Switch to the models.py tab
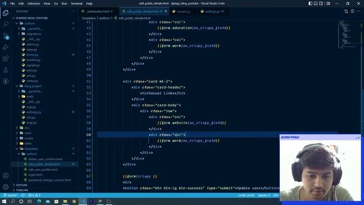 183,11
